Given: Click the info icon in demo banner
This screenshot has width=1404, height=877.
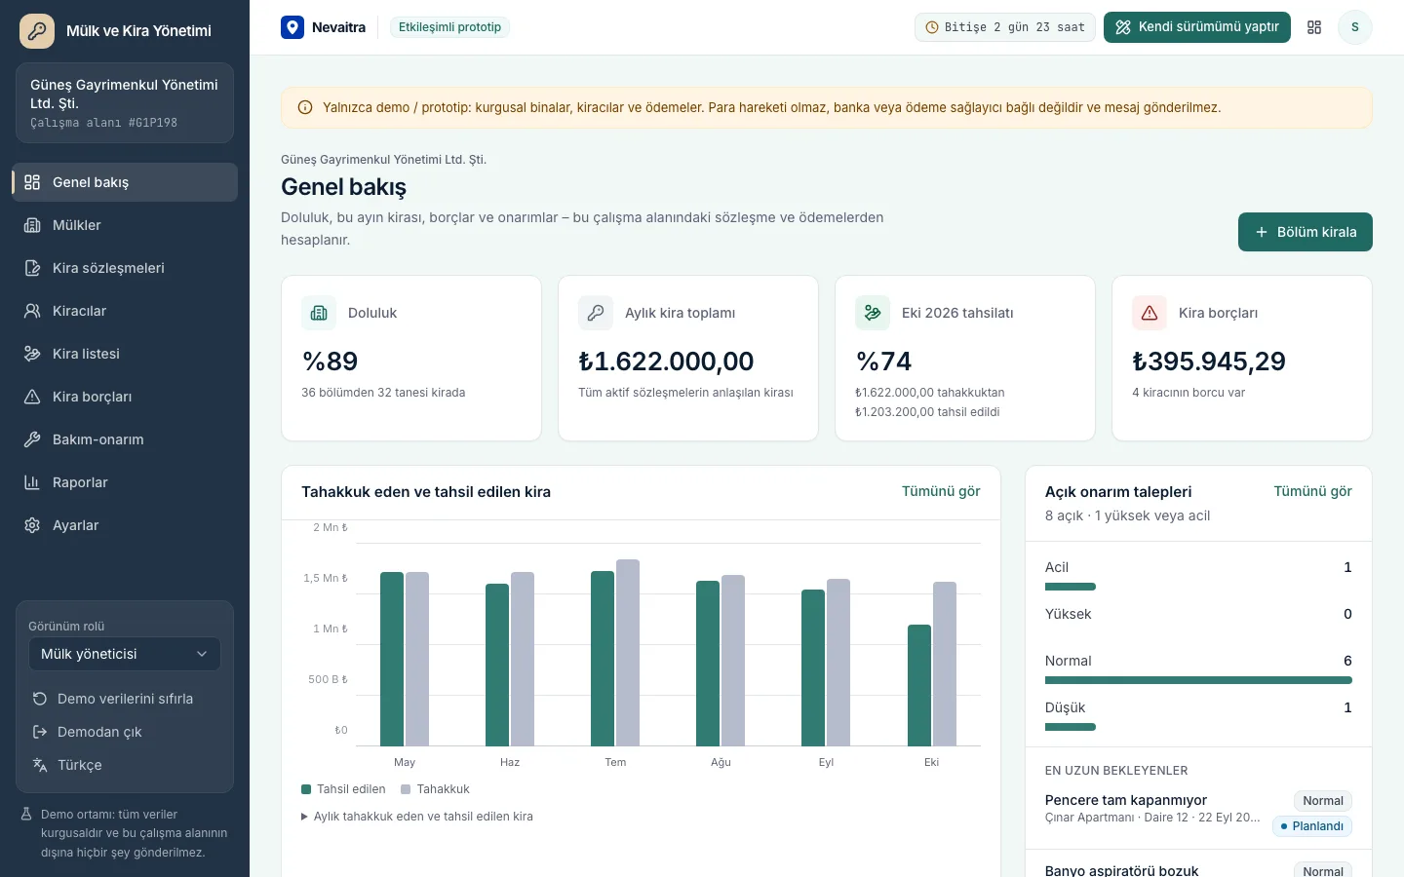Looking at the screenshot, I should click(x=305, y=107).
